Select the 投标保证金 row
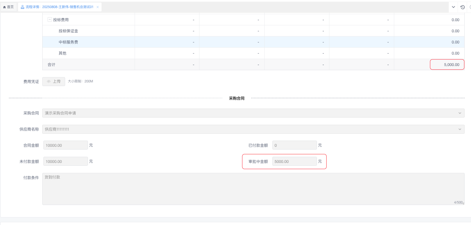 (x=68, y=31)
